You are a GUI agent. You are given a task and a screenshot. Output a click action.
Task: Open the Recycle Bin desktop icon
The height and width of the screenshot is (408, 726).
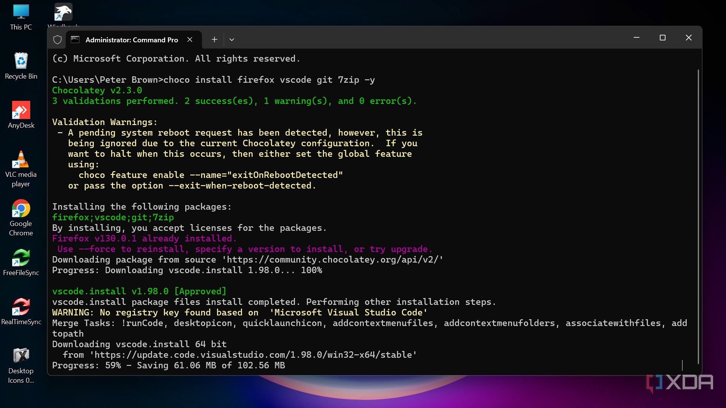pos(21,66)
